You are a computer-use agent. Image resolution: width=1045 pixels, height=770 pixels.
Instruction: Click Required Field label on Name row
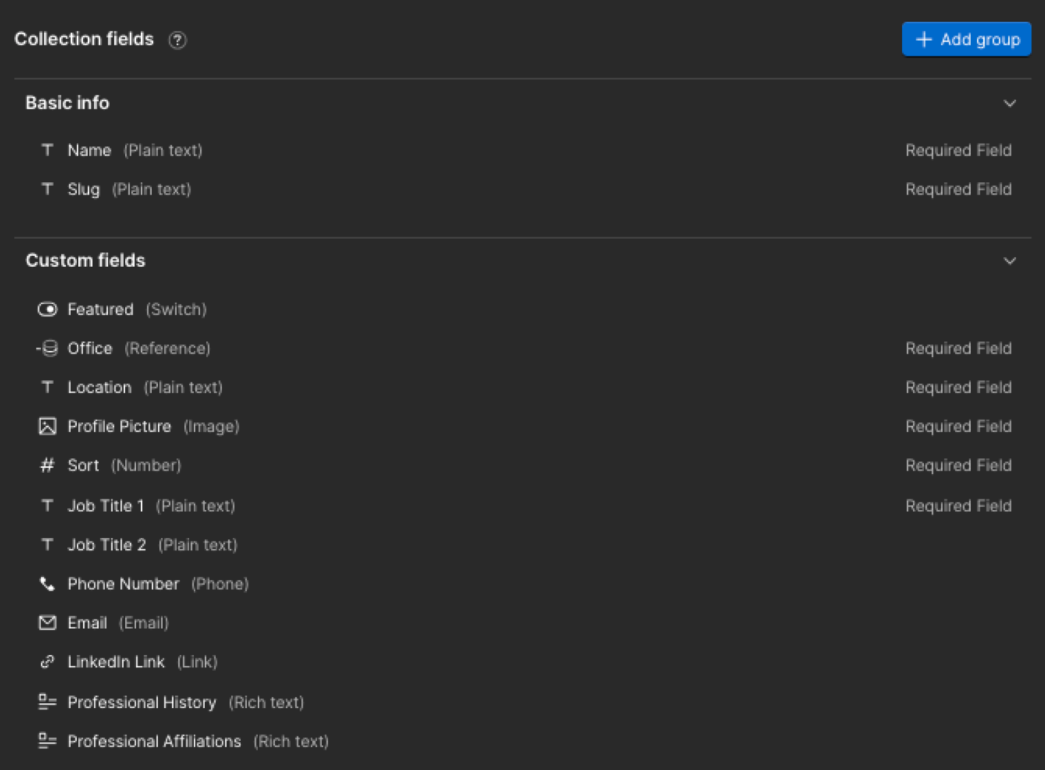[x=959, y=150]
